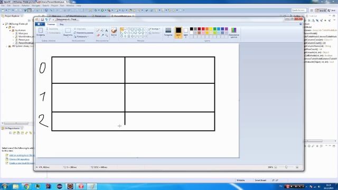Select the Eraser tool in Paint

[98, 35]
